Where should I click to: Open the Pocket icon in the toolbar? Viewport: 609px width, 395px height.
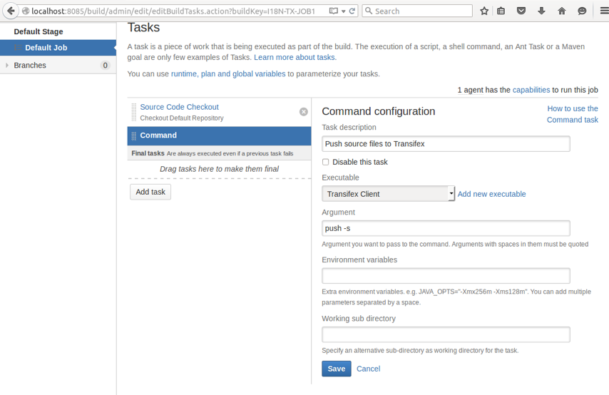click(x=521, y=11)
